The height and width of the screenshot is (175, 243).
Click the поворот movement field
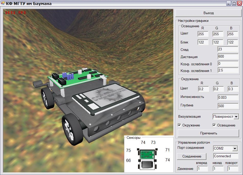point(232,169)
